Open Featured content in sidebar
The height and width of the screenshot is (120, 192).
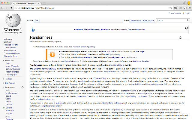11,45
